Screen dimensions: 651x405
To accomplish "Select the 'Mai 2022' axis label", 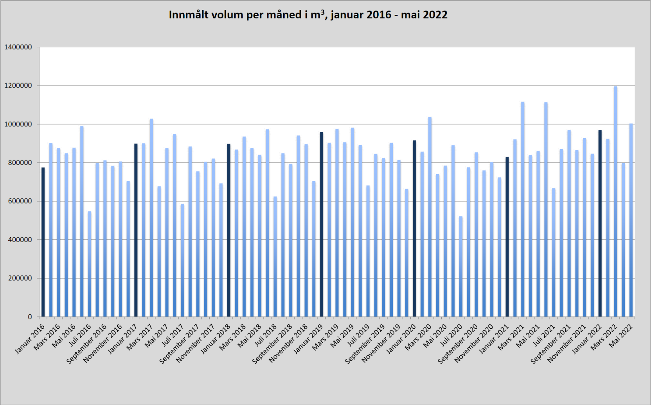I will pos(620,336).
